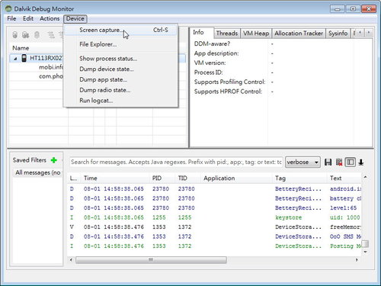This screenshot has height=286, width=381.
Task: Click the logcat scrollbar right arrow
Action: coord(357,260)
